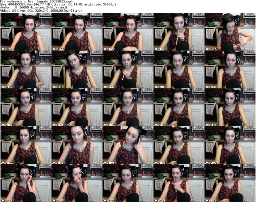256x202 pixels.
Task: Select the thumbnail stamped 00:01:49
Action: click(x=179, y=32)
